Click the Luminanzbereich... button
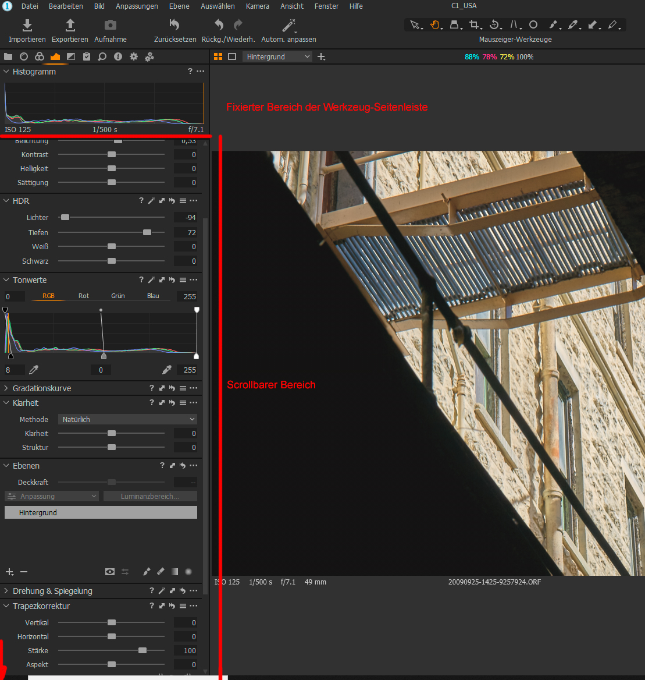The height and width of the screenshot is (680, 645). (150, 496)
